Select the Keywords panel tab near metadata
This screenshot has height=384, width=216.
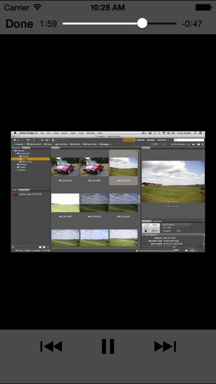[157, 221]
